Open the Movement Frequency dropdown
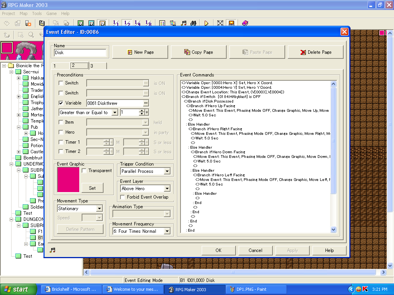 click(x=167, y=231)
